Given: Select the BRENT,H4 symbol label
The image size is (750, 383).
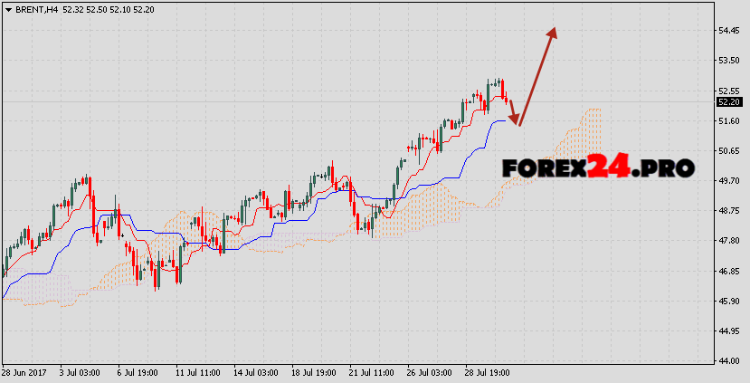Looking at the screenshot, I should pos(35,7).
